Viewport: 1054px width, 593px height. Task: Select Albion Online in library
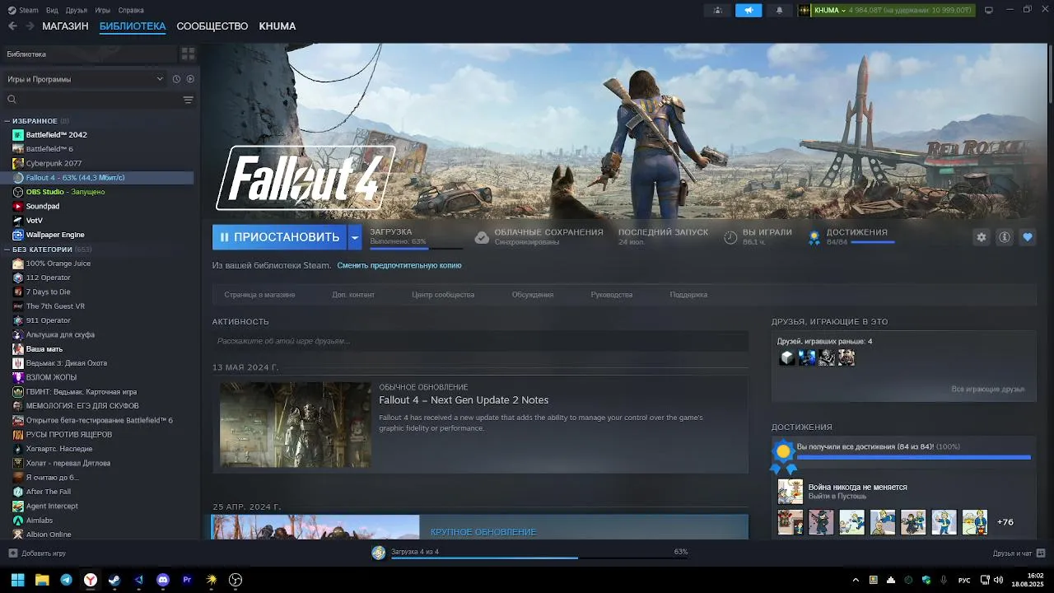click(x=49, y=535)
